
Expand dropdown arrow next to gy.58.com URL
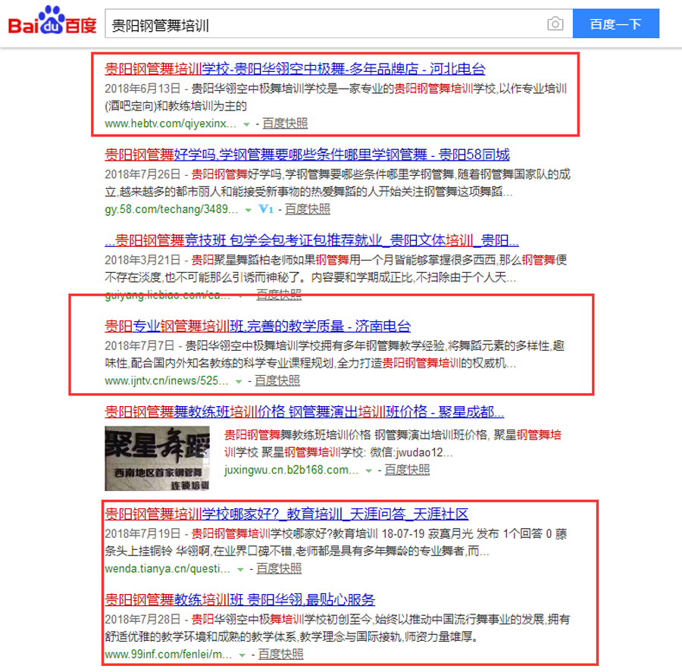pos(248,210)
